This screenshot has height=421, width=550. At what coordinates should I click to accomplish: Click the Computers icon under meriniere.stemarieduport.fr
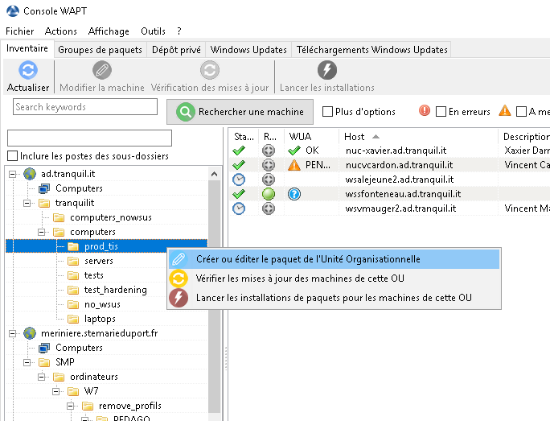[x=44, y=348]
